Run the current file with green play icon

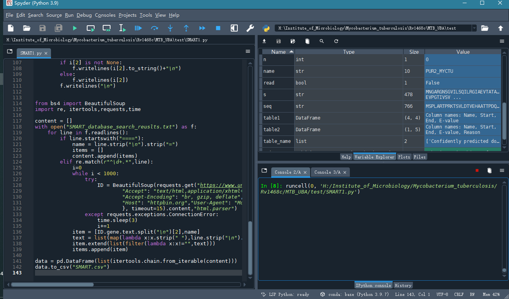point(75,28)
